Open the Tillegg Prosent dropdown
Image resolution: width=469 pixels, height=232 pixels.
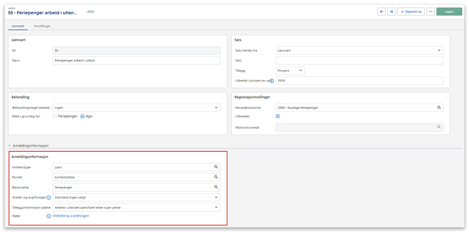(x=291, y=71)
